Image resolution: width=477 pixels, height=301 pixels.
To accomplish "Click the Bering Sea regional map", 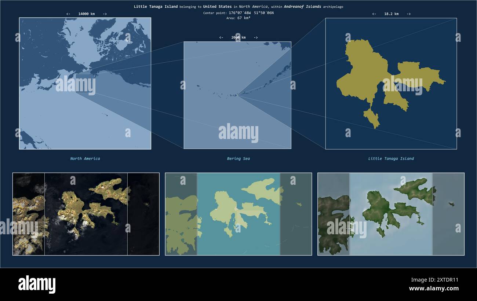I will [237, 95].
